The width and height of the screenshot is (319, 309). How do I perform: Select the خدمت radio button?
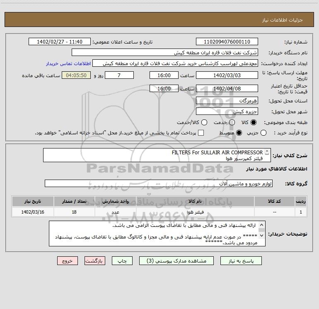[232, 122]
